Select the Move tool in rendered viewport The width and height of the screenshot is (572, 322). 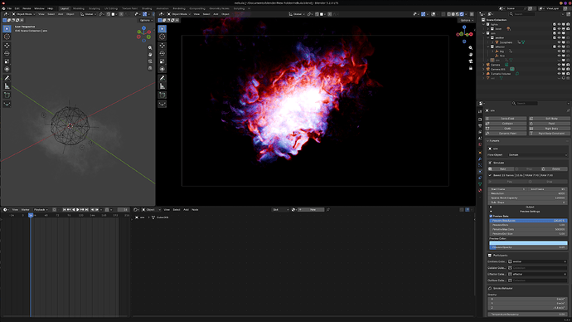162,46
